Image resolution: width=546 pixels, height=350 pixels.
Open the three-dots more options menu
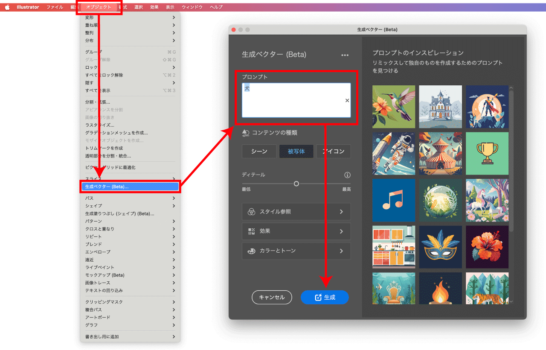click(345, 55)
